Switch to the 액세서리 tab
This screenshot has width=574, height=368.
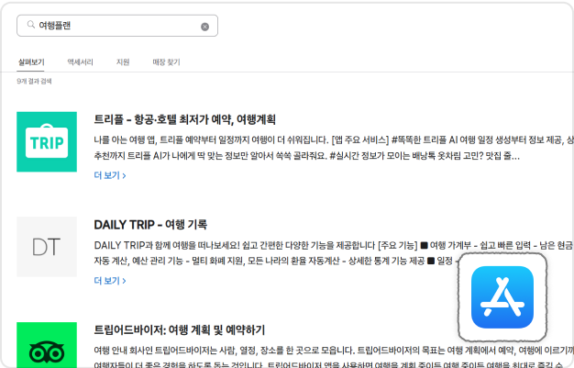tap(80, 61)
